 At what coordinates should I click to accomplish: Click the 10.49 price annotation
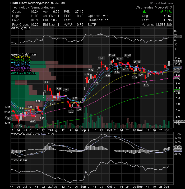point(137,62)
